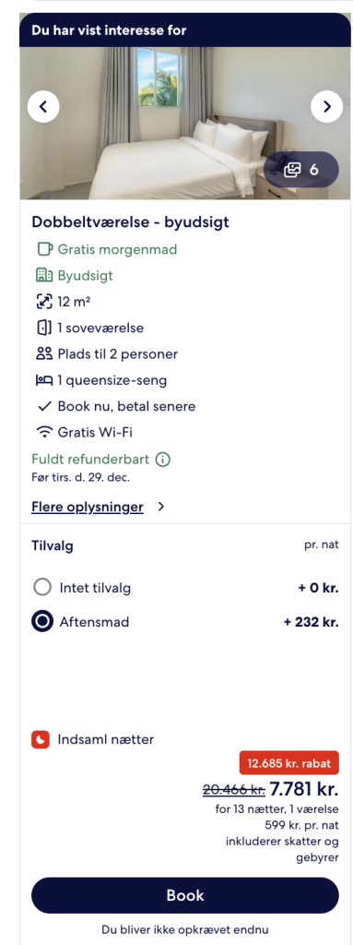Select the Intet tilvalg radio option
The image size is (353, 945).
tap(42, 587)
